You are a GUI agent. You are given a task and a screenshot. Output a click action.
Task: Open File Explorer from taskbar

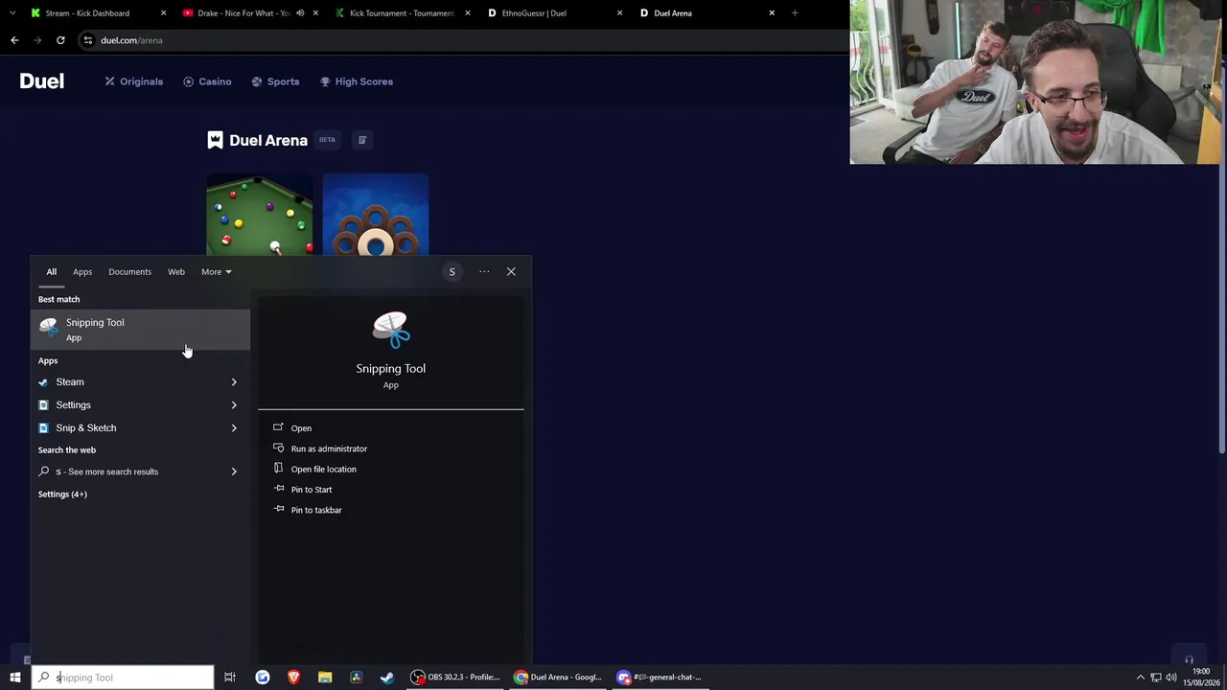tap(325, 678)
